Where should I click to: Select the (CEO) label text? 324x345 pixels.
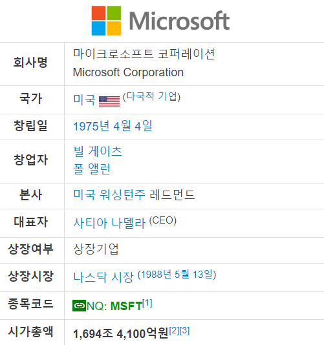coord(163,220)
